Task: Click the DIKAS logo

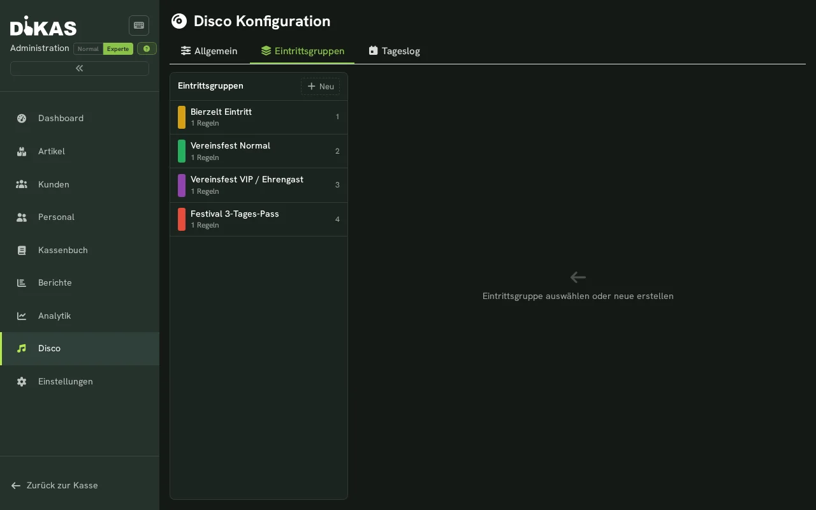Action: (x=43, y=26)
